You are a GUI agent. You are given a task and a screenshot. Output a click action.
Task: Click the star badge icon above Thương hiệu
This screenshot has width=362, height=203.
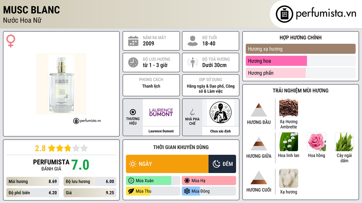pyautogui.click(x=133, y=112)
